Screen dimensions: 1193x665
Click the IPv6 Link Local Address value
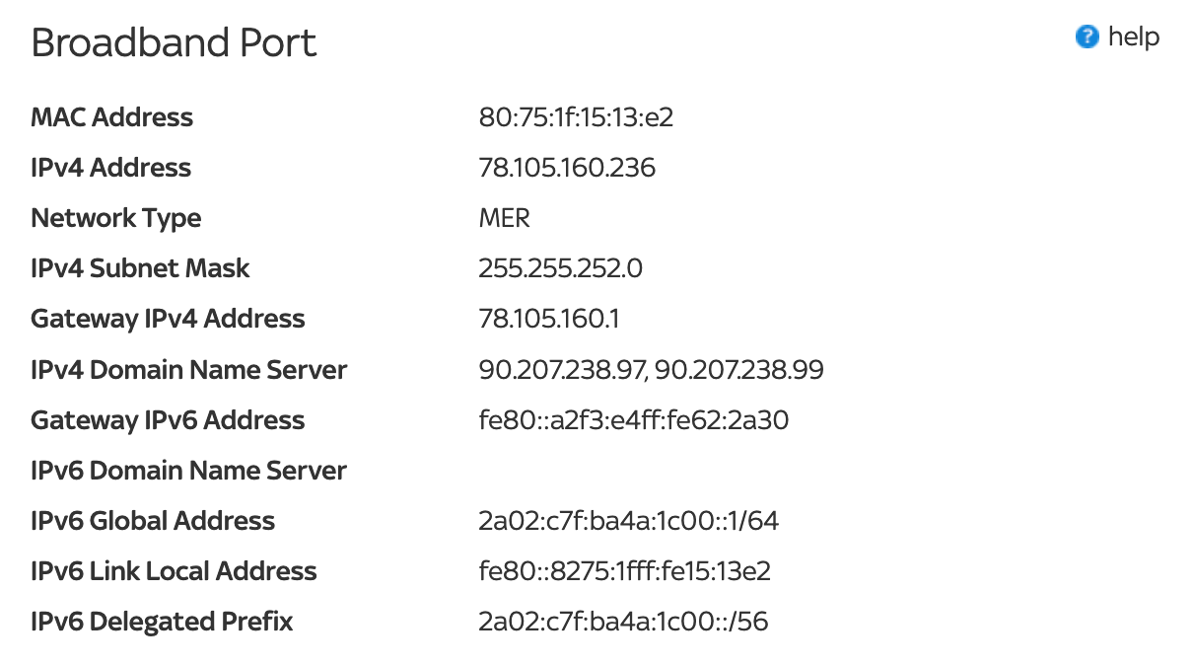point(624,571)
